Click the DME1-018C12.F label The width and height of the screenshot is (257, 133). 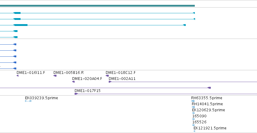click(120, 73)
